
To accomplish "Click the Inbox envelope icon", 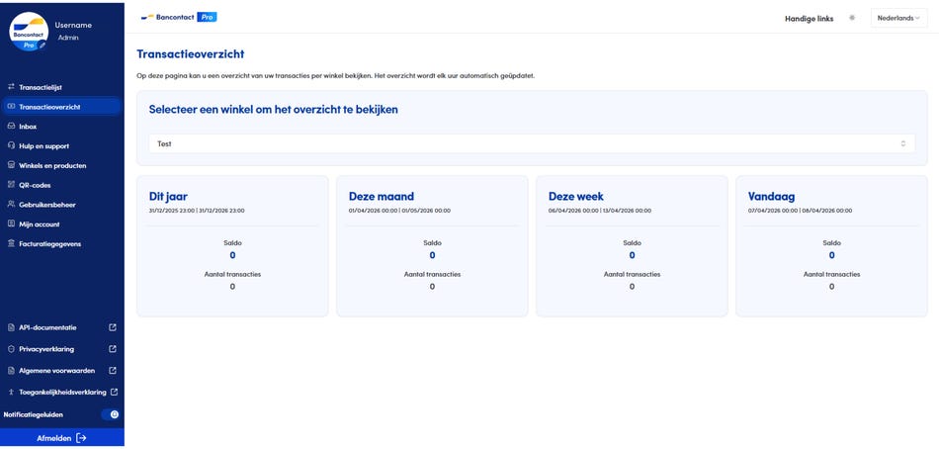I will point(11,127).
